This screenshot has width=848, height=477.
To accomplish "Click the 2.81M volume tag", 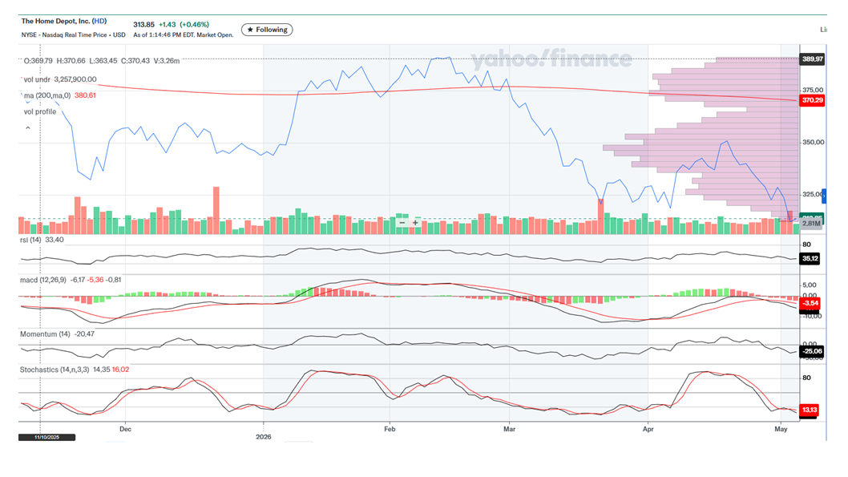I will [x=811, y=224].
